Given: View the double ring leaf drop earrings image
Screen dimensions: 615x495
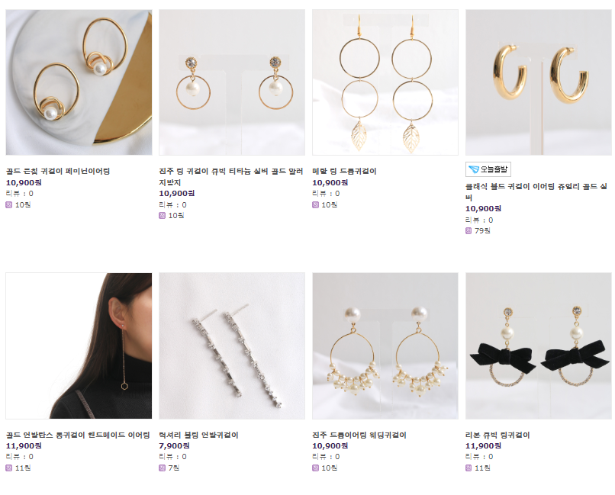Looking at the screenshot, I should (x=385, y=82).
